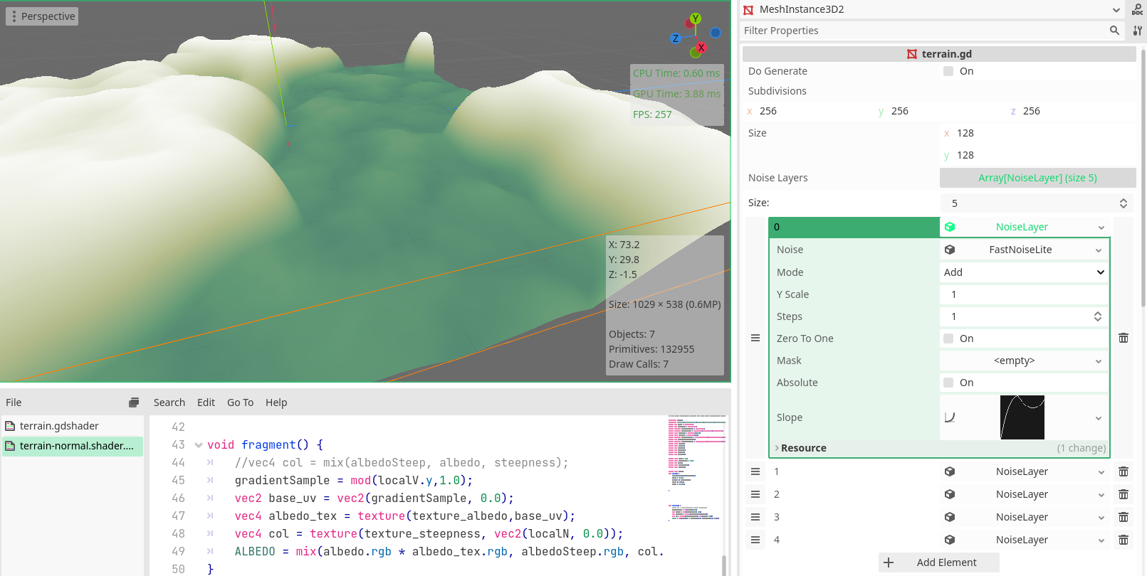
Task: Collapse the void fragment() code fold arrow
Action: (x=199, y=445)
